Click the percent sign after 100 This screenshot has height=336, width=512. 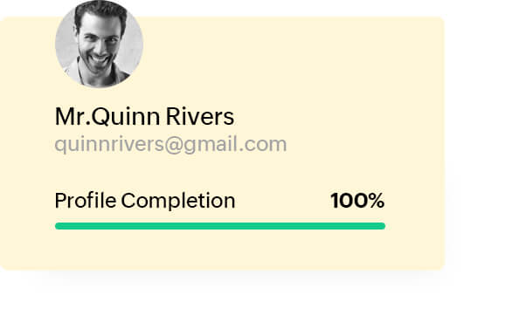coord(376,201)
